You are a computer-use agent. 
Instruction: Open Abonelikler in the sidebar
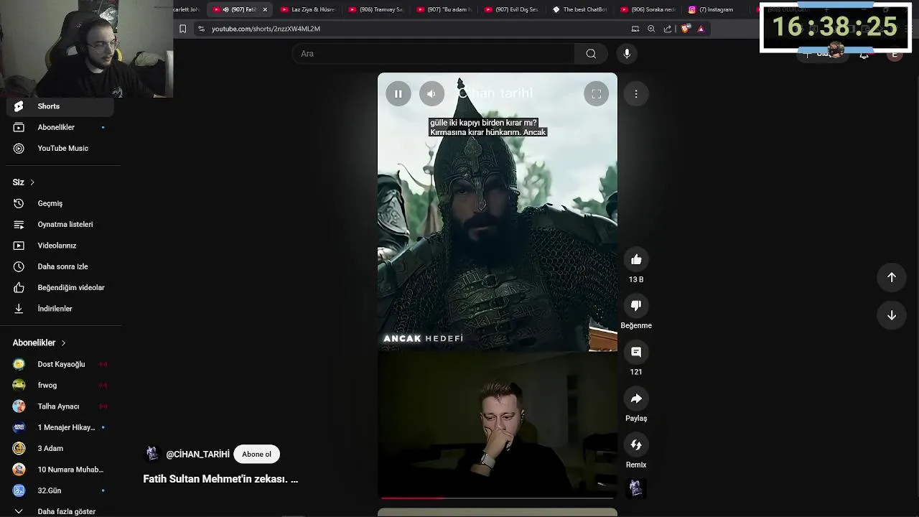[60, 127]
